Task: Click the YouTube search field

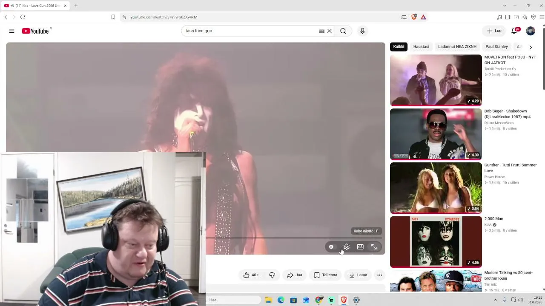Action: click(x=252, y=31)
